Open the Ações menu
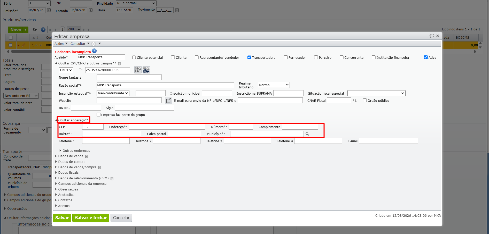Viewport: 489px width, 234px height. (x=61, y=44)
